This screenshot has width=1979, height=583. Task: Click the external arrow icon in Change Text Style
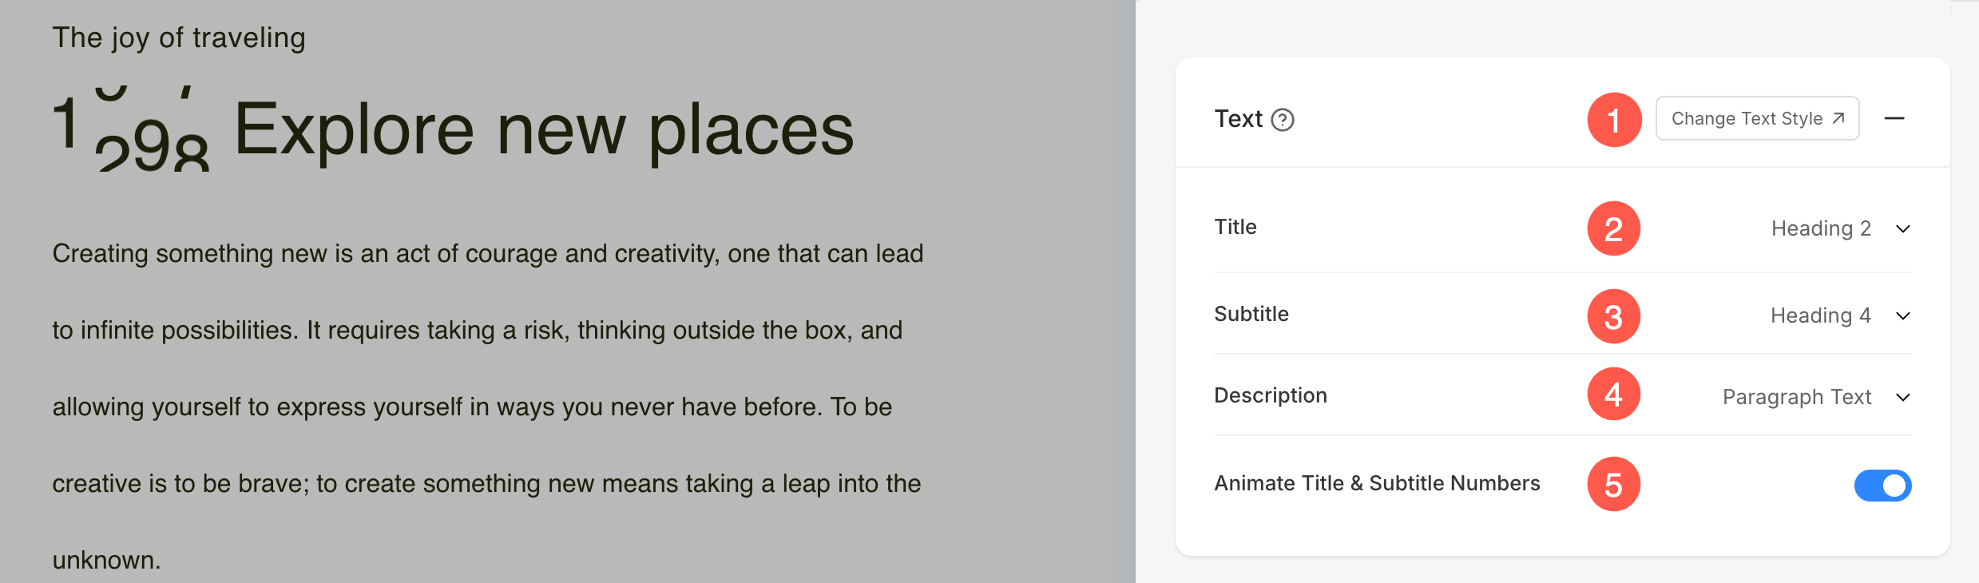1838,118
